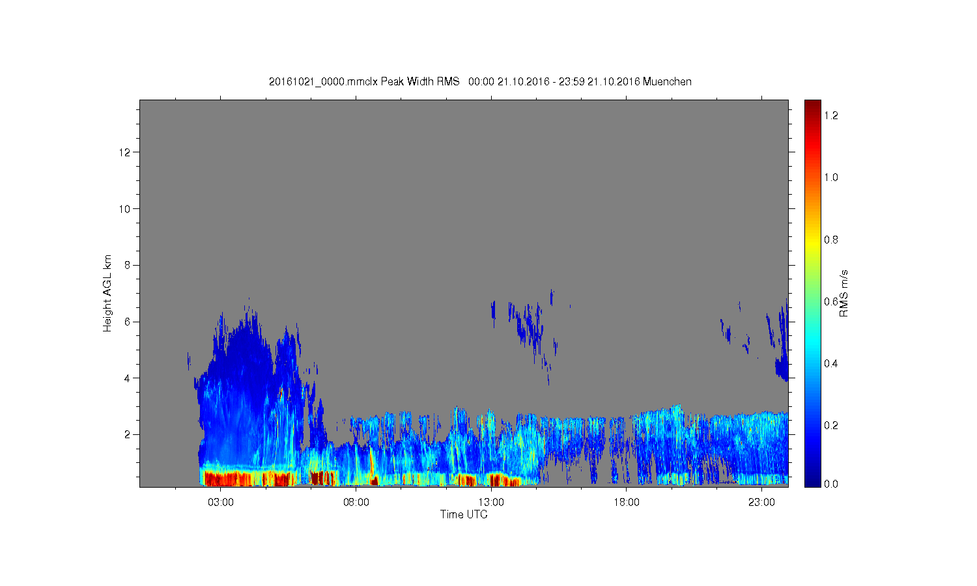Image resolution: width=977 pixels, height=586 pixels.
Task: Click the colorbar value '0.4'
Action: [831, 363]
